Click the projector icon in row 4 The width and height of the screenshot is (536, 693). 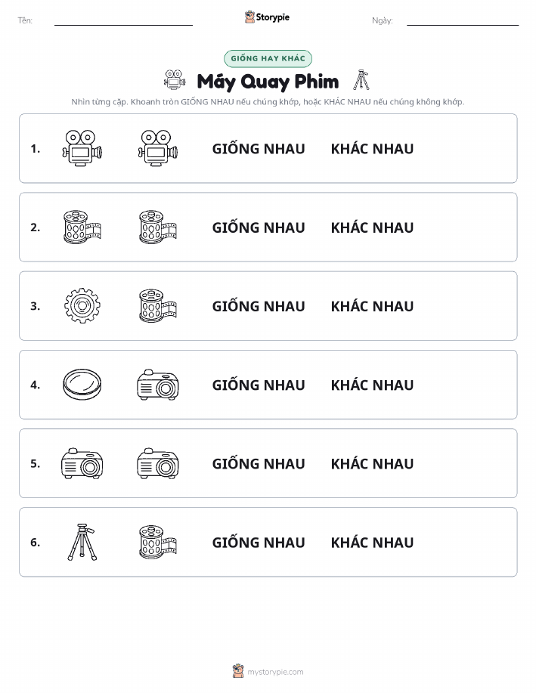click(x=158, y=385)
